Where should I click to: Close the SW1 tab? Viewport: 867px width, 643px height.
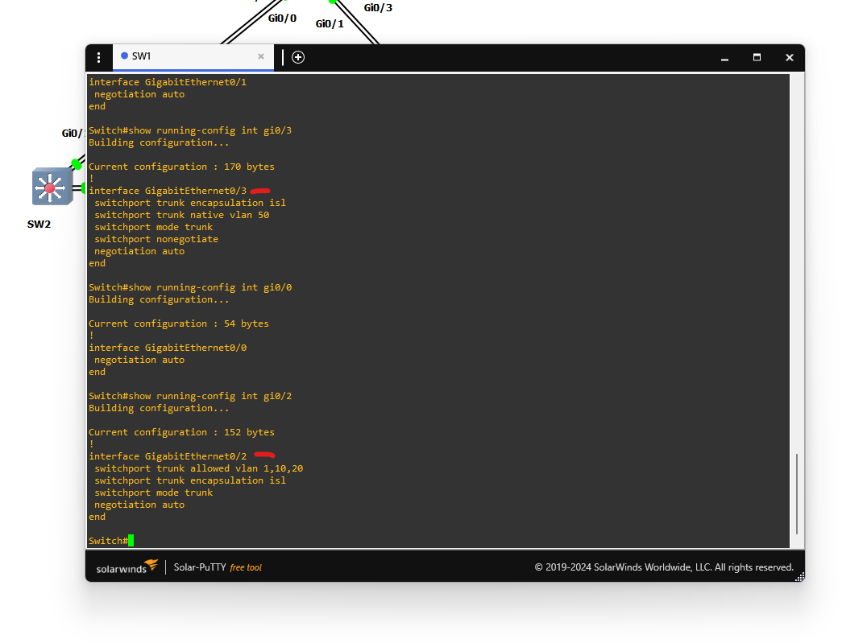[261, 56]
